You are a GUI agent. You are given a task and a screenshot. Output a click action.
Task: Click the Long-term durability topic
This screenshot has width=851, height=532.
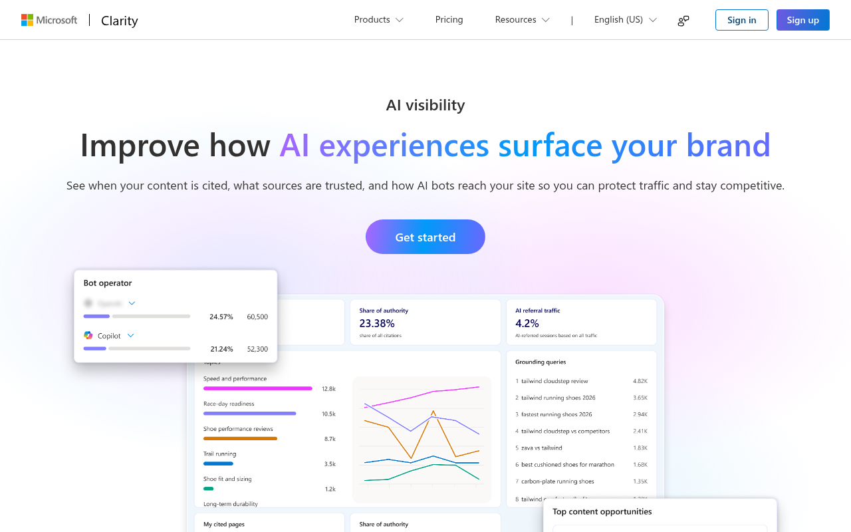(x=231, y=504)
